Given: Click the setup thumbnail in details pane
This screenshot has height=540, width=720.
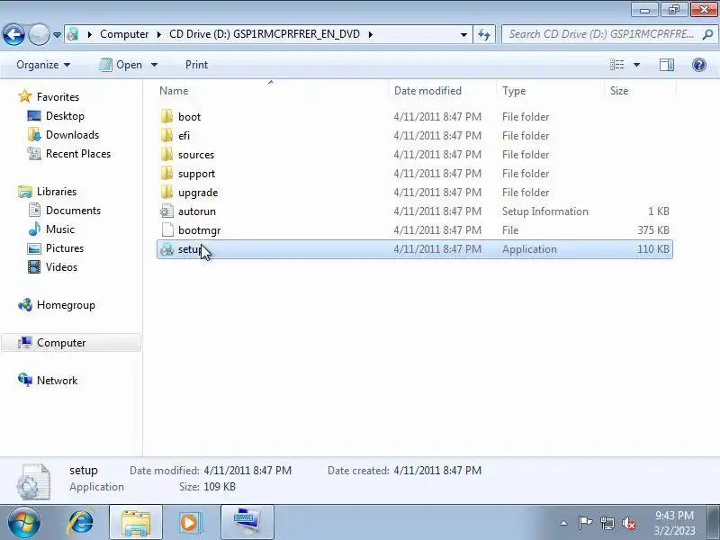Looking at the screenshot, I should 33,481.
